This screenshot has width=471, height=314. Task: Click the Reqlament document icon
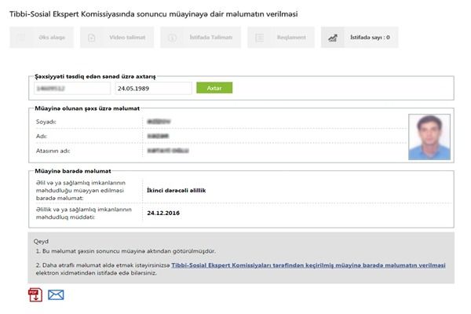[260, 38]
